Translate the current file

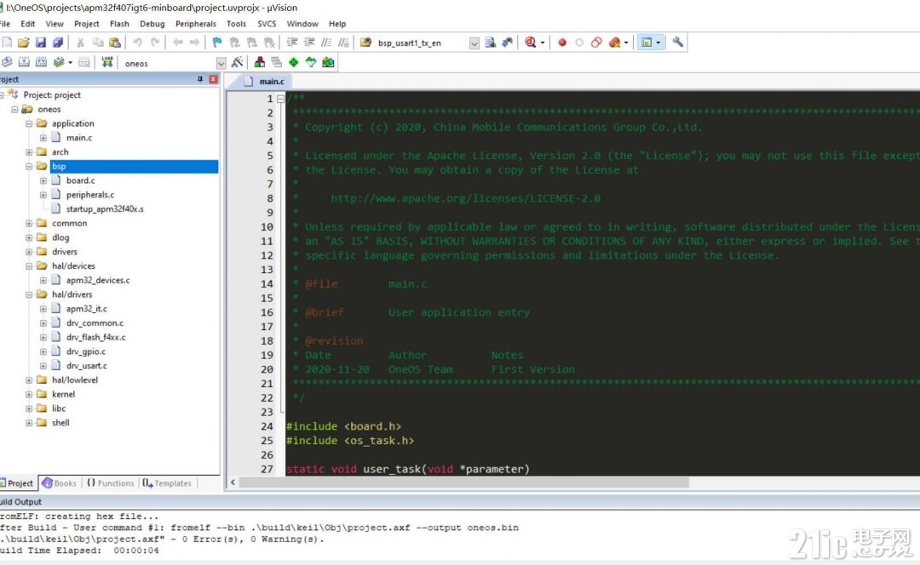coord(7,62)
